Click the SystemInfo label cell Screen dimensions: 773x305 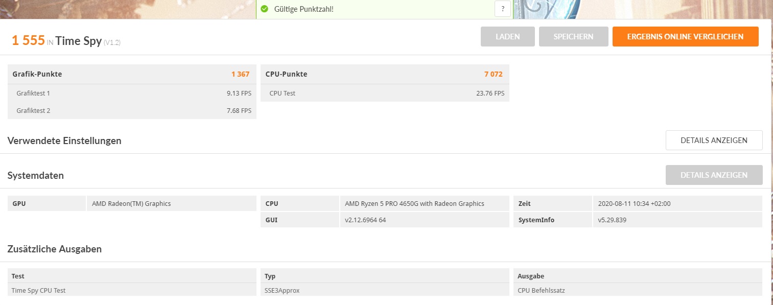[553, 220]
